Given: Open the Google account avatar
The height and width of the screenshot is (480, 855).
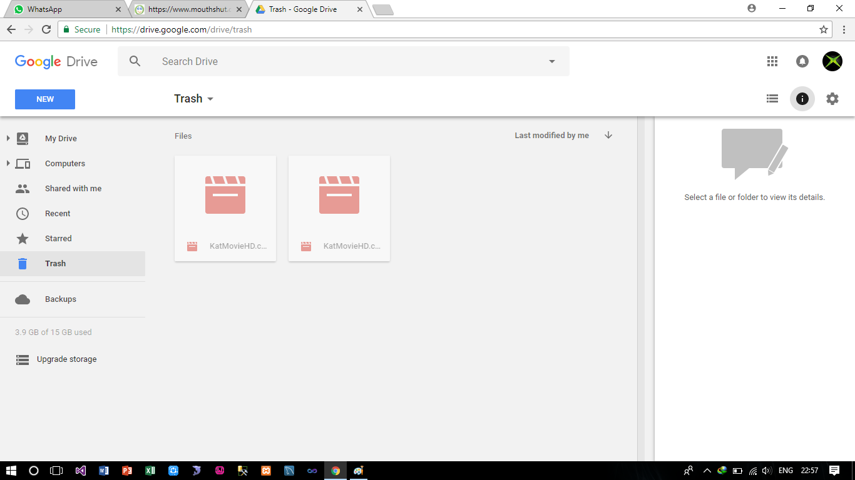Looking at the screenshot, I should [x=832, y=61].
